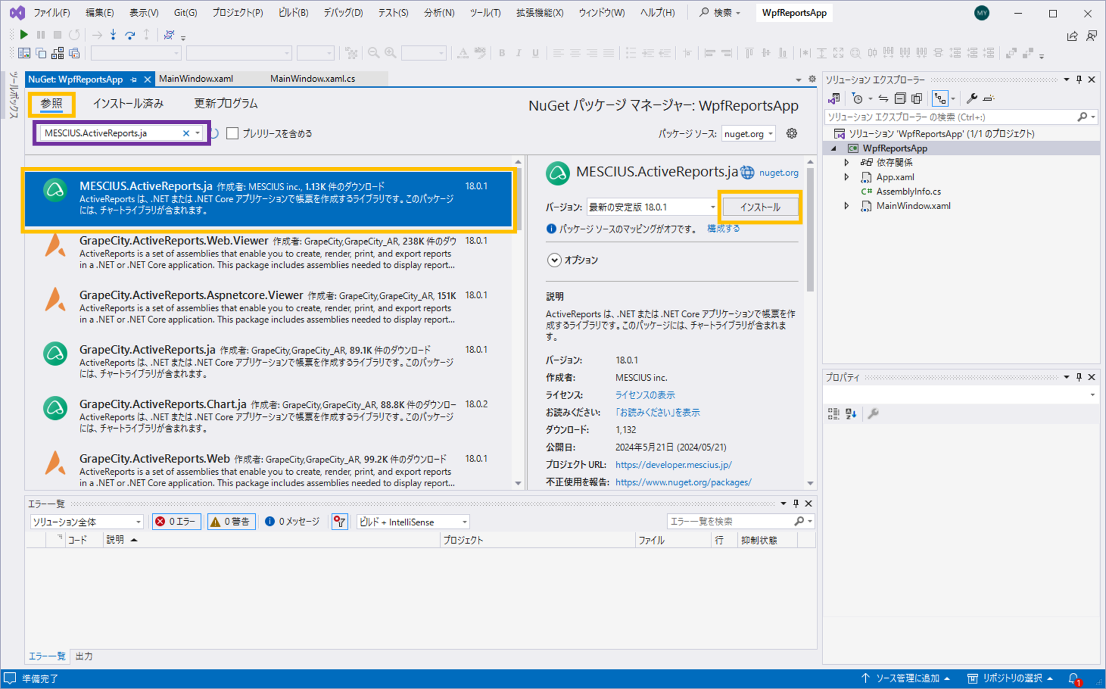
Task: Open the view license link
Action: (645, 395)
